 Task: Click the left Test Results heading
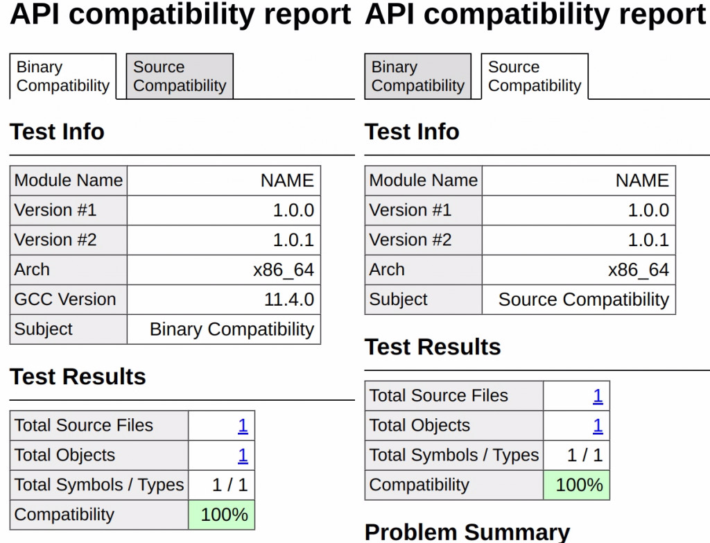coord(78,377)
